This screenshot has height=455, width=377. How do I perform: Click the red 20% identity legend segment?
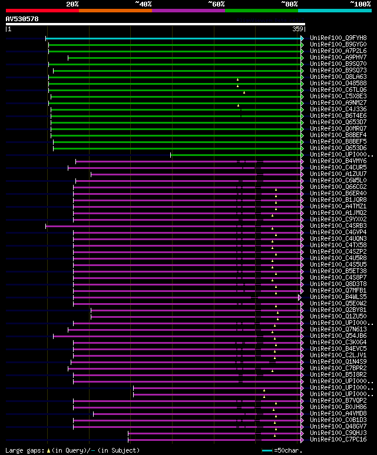pyautogui.click(x=42, y=11)
